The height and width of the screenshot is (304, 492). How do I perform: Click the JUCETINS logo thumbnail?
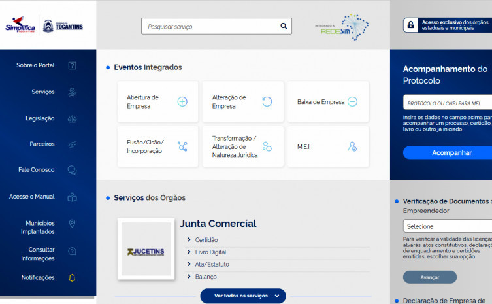point(146,249)
